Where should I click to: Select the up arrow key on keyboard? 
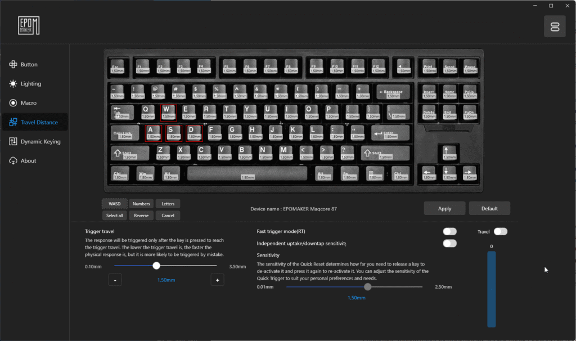coord(448,153)
